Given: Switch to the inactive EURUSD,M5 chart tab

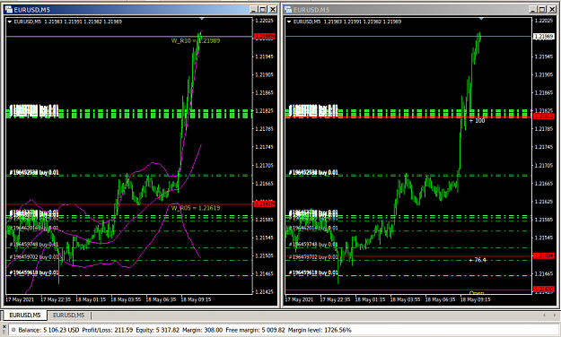Looking at the screenshot, I should [x=69, y=315].
